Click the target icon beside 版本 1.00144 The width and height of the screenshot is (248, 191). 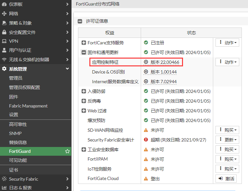146,72
